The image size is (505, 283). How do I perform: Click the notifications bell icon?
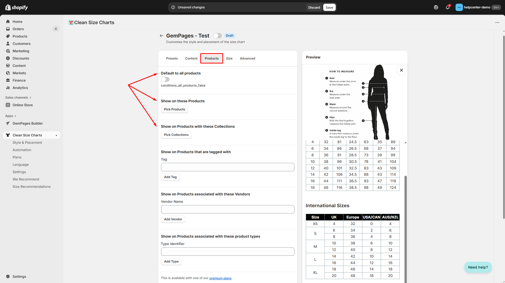(447, 7)
